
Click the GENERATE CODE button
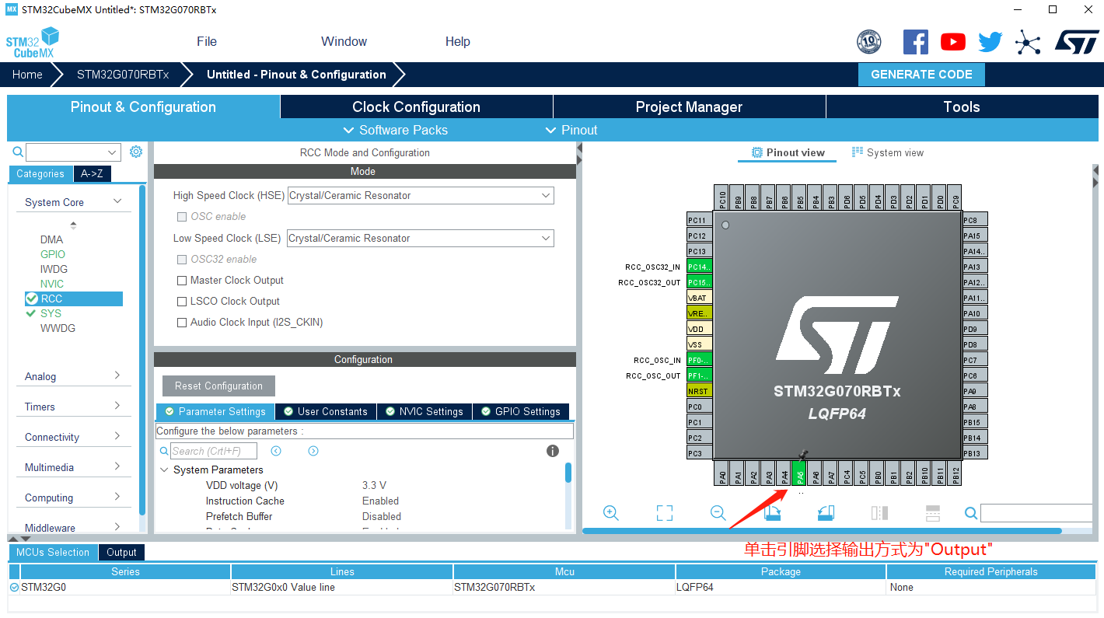[921, 75]
